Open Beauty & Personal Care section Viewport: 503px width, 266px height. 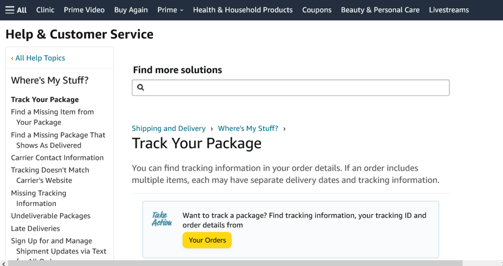tap(380, 10)
